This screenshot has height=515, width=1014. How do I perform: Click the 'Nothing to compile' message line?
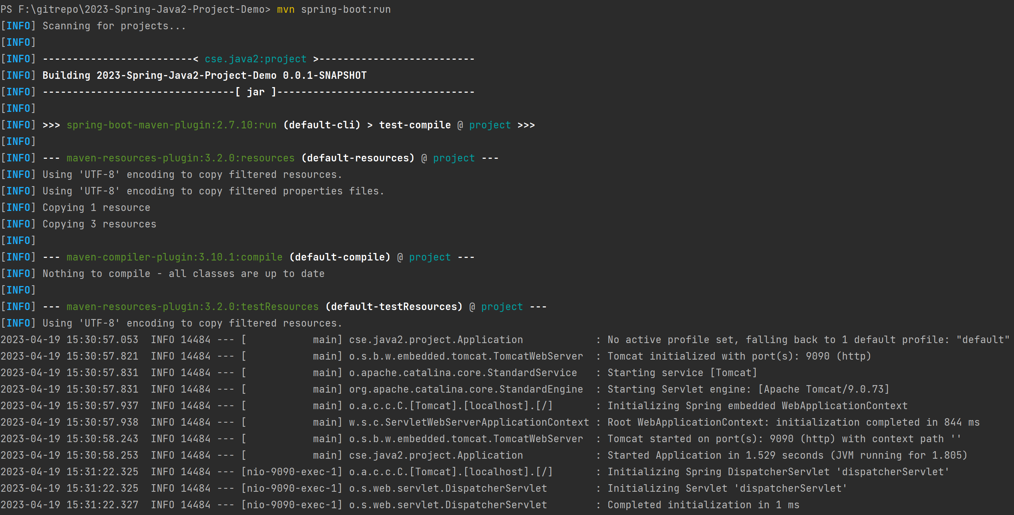pos(183,274)
